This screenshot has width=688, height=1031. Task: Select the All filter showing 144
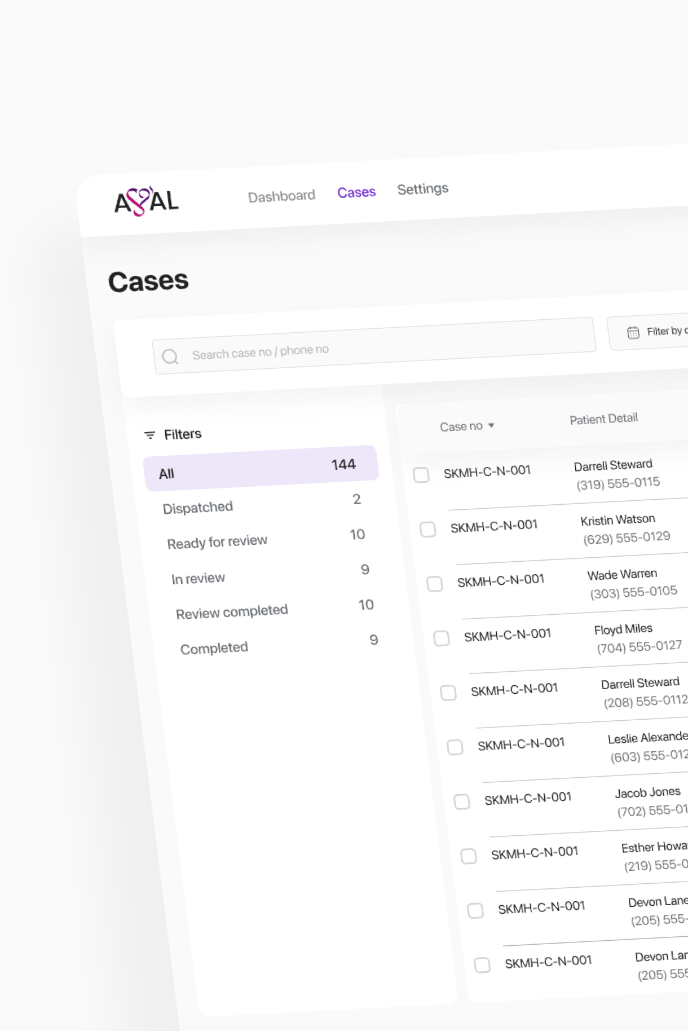[x=261, y=469]
